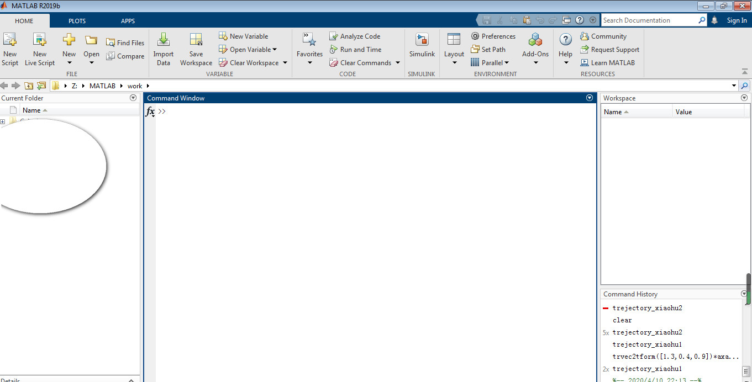Click Compare files
The width and height of the screenshot is (752, 382).
tap(125, 56)
